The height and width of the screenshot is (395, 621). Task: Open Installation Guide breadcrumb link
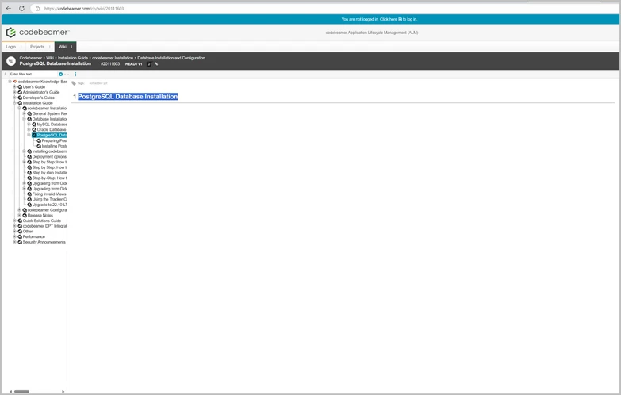click(x=73, y=58)
